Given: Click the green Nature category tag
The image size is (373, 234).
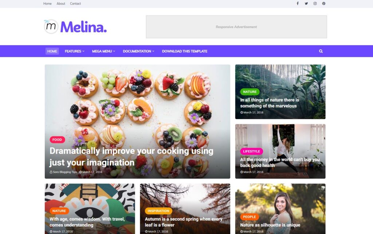Looking at the screenshot, I should pos(250,92).
